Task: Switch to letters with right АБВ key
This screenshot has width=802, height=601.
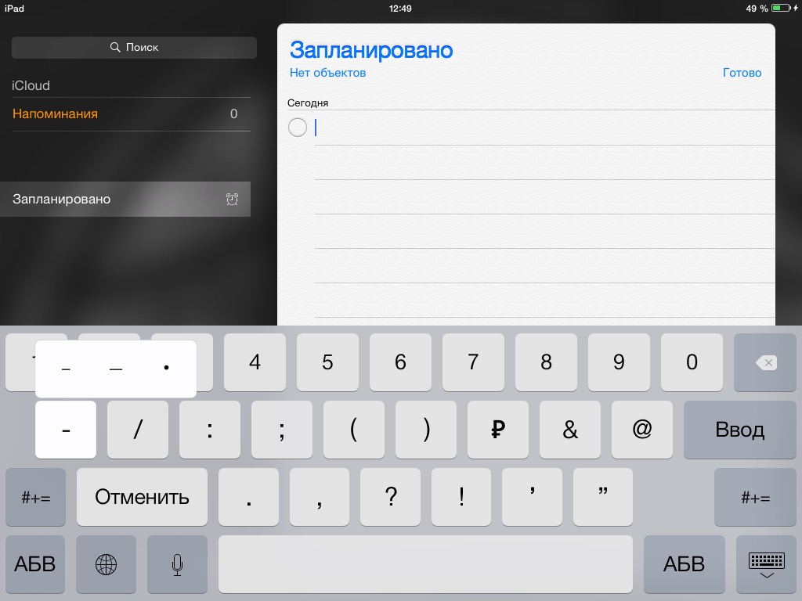Action: point(683,563)
